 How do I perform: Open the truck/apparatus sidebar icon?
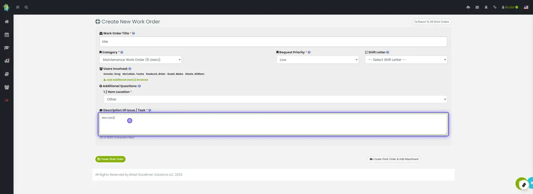coord(7,61)
